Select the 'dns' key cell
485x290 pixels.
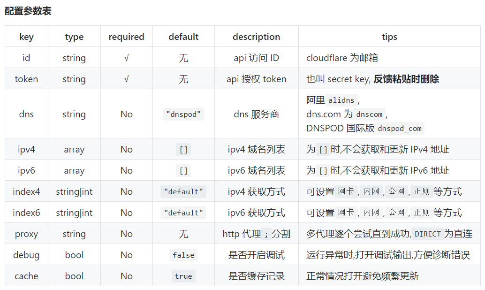point(26,114)
